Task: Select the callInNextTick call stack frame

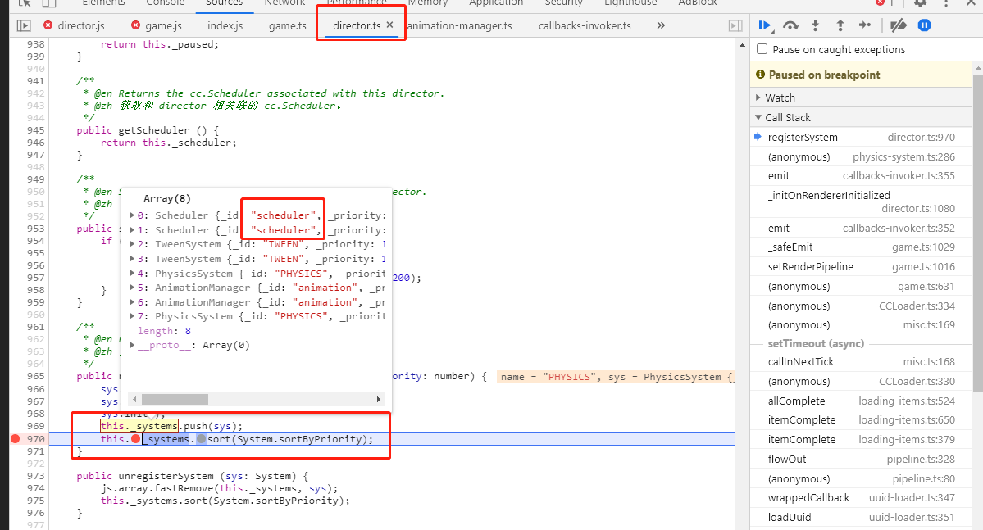Action: pos(862,361)
